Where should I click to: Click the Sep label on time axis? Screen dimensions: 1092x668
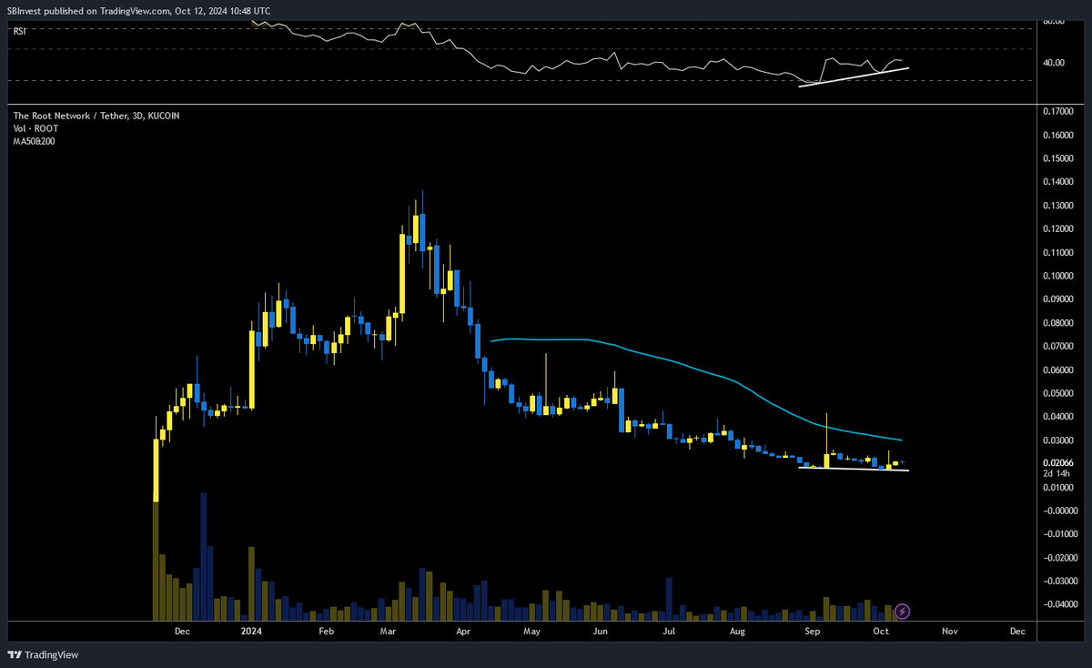pos(814,631)
